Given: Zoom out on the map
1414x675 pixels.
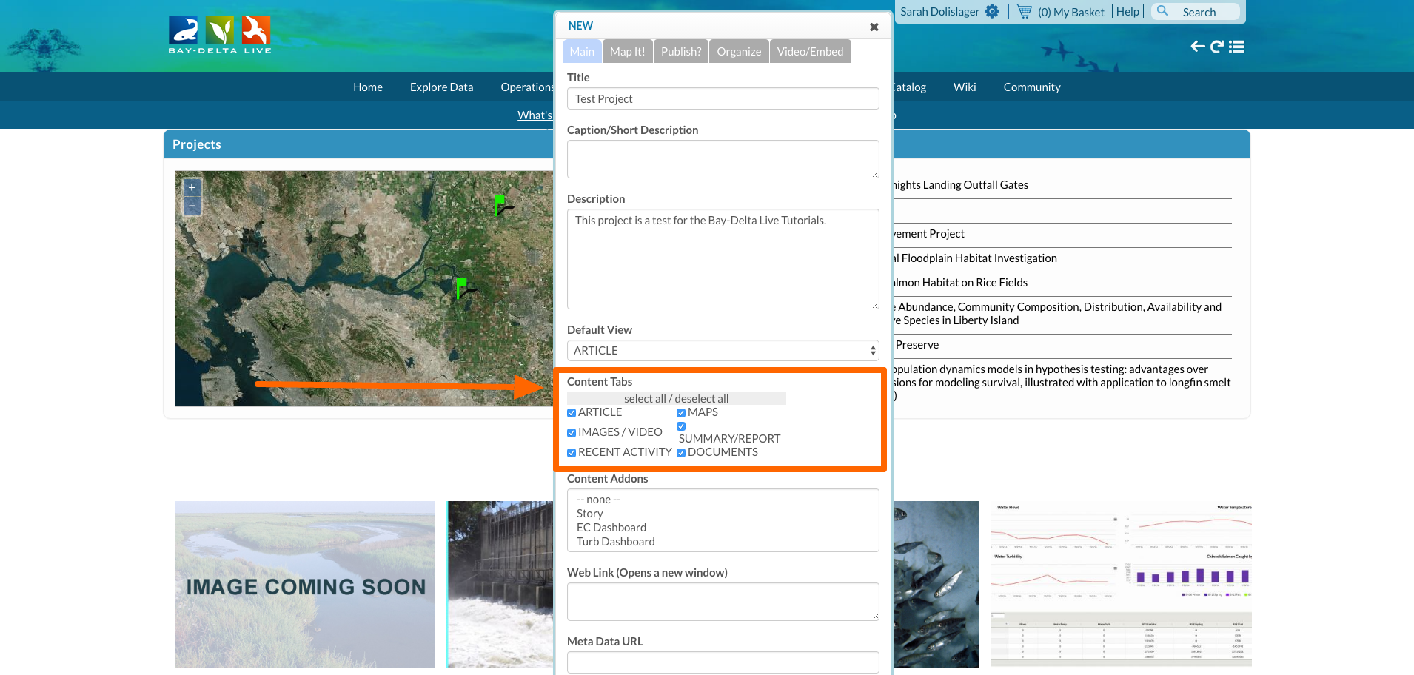Looking at the screenshot, I should pos(192,205).
